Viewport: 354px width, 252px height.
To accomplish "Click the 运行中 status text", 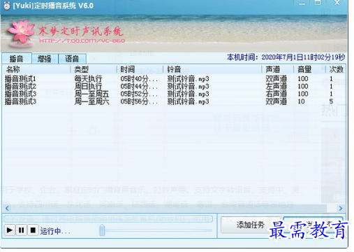I will [55, 231].
